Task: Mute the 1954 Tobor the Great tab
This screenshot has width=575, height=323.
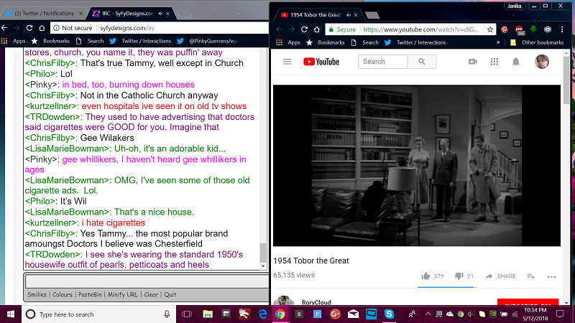Action: [349, 15]
